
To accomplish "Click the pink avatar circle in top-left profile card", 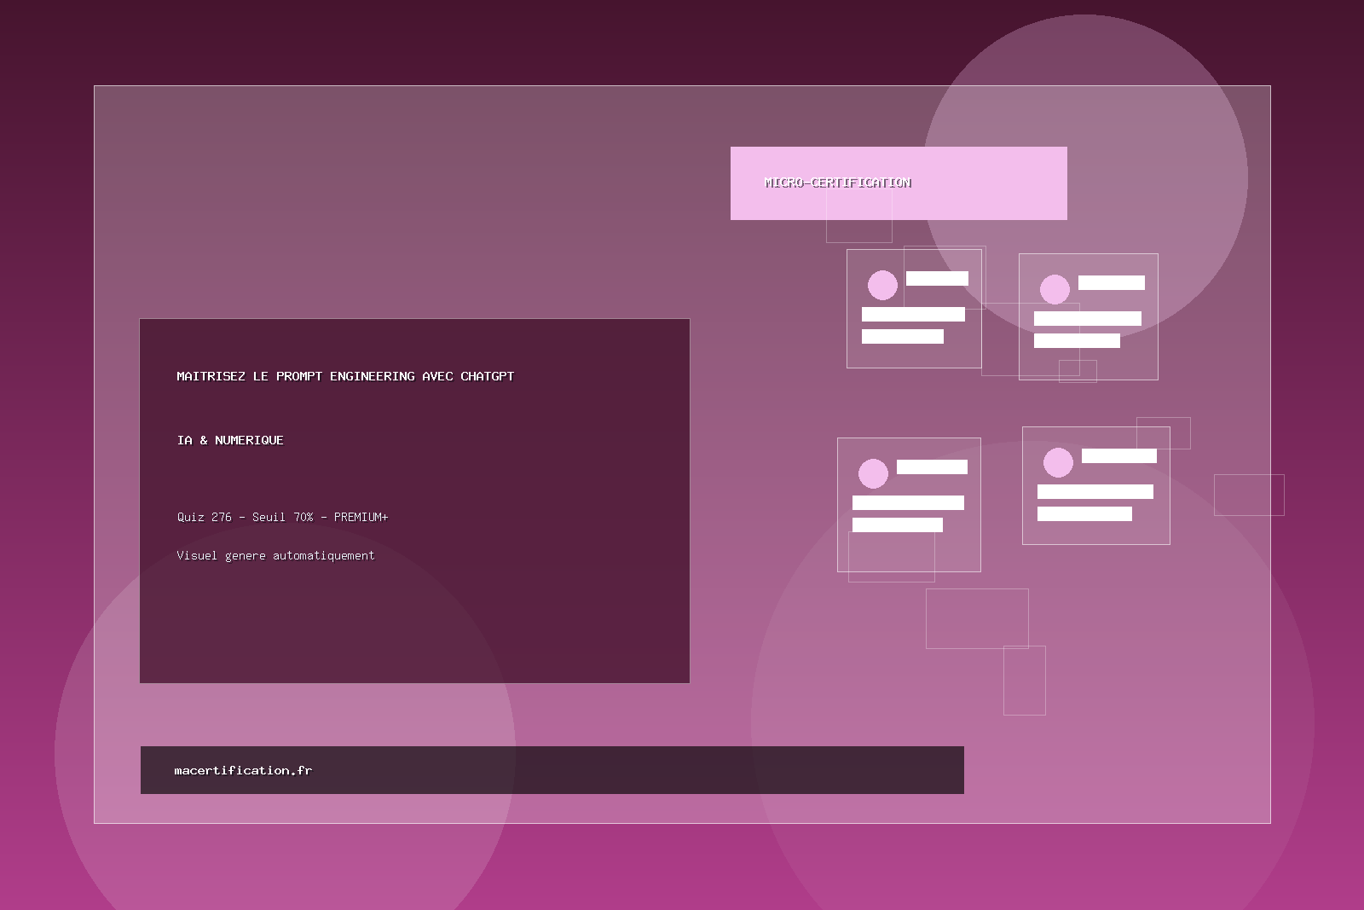I will pos(882,285).
